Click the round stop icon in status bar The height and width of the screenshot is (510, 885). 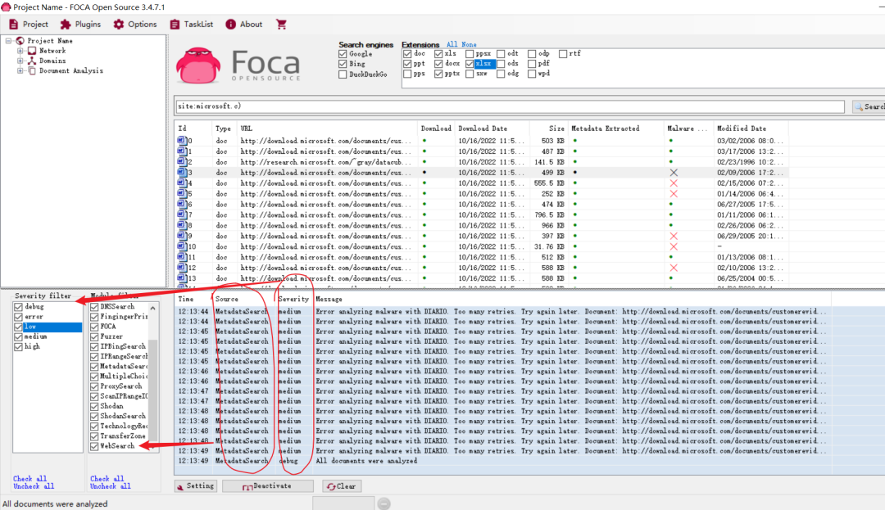(383, 503)
